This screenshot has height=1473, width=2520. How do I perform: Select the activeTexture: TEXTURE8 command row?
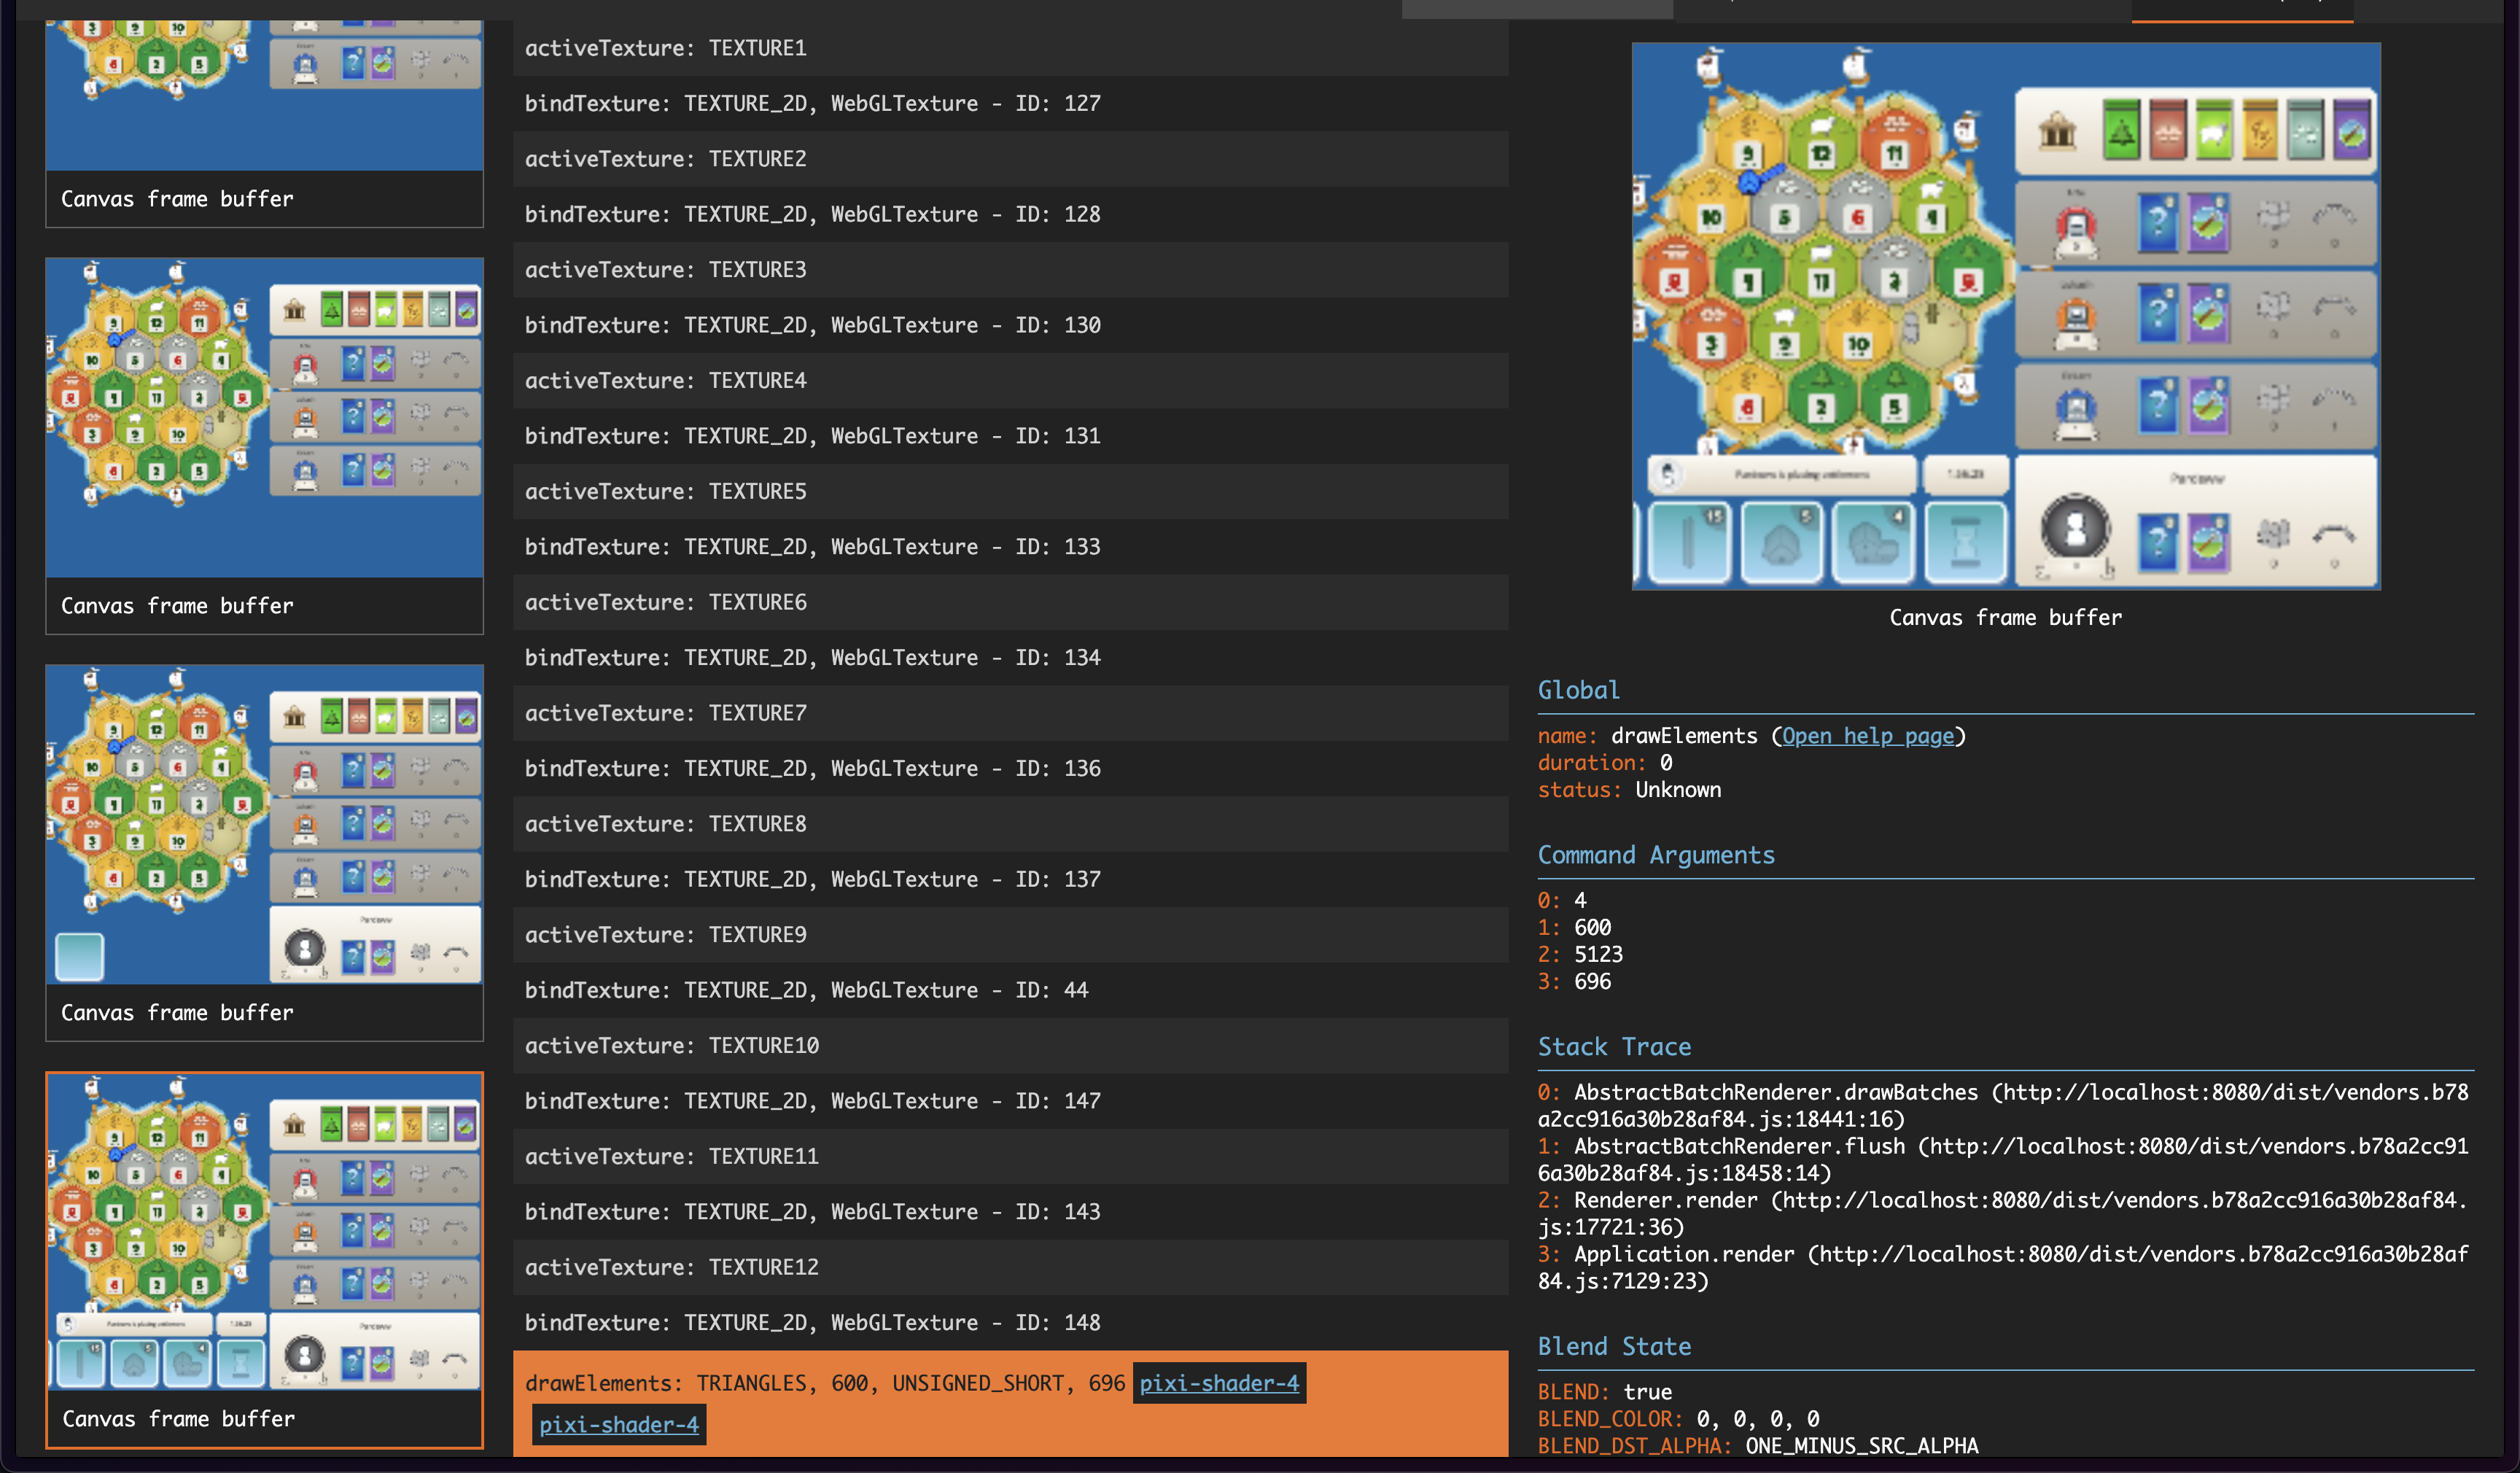(x=1011, y=824)
